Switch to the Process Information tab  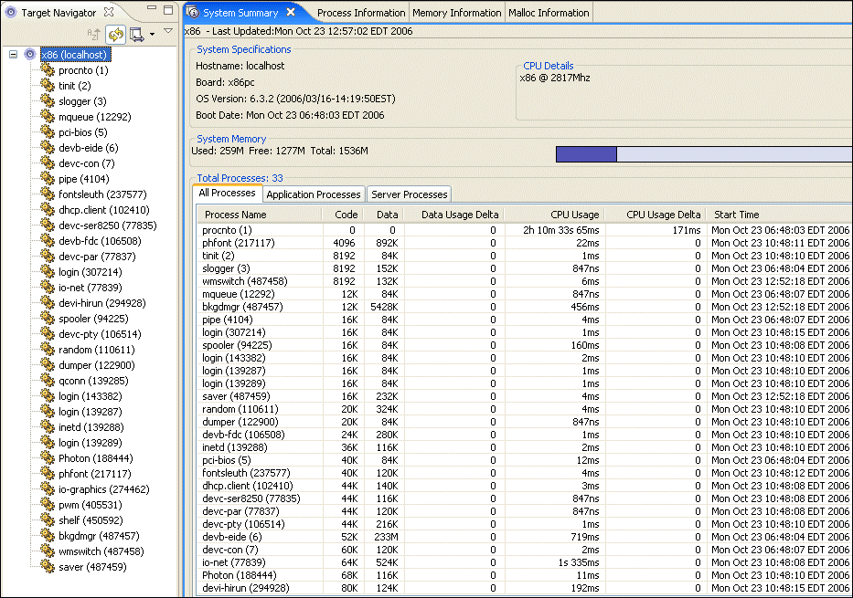(x=360, y=13)
